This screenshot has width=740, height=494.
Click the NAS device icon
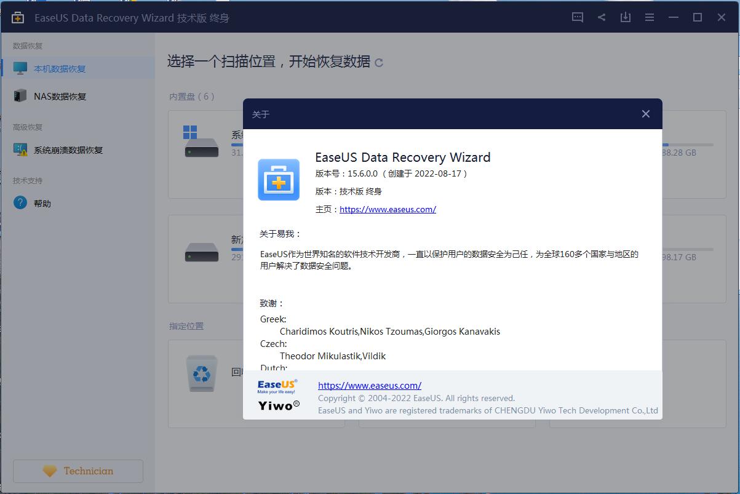20,95
